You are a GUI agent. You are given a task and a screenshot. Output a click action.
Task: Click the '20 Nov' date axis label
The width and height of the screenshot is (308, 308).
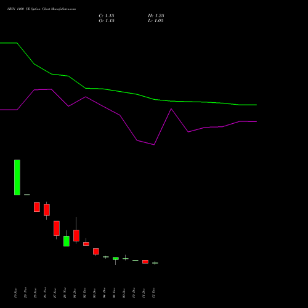click(26, 293)
